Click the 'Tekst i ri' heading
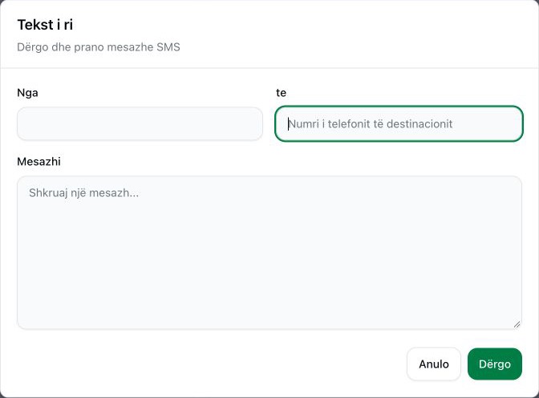The height and width of the screenshot is (398, 539). [45, 25]
